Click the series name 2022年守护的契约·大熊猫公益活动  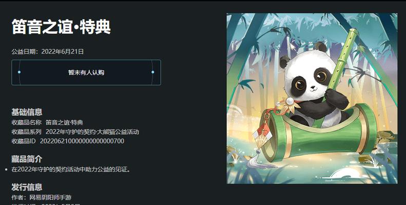coord(92,132)
